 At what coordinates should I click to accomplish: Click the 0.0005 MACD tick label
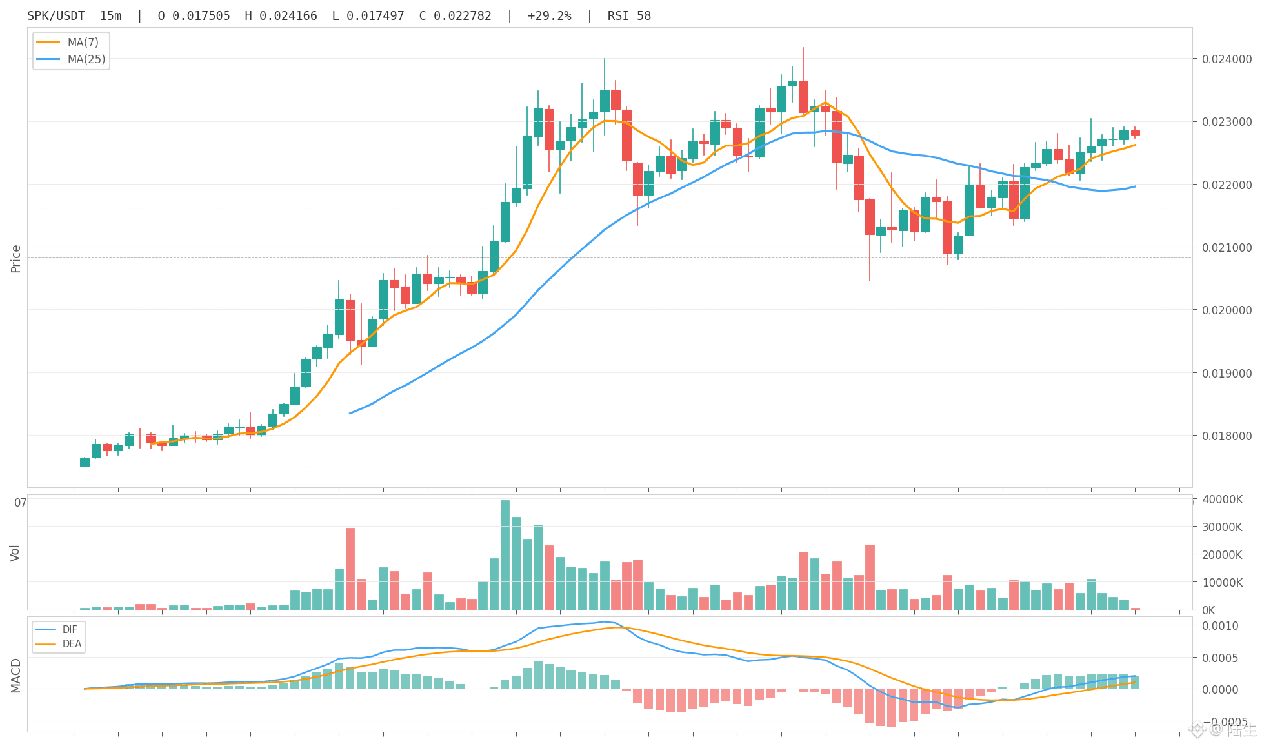pos(1220,658)
